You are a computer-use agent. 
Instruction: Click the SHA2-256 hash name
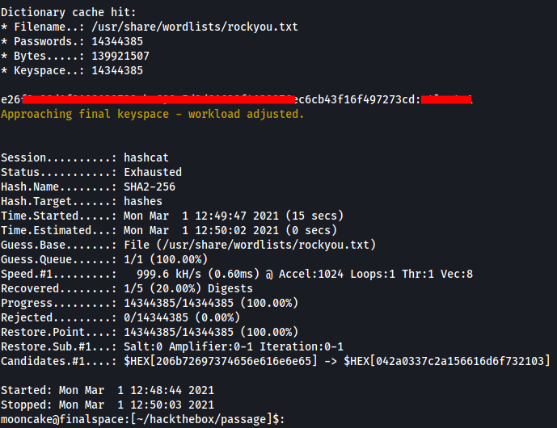[x=150, y=187]
